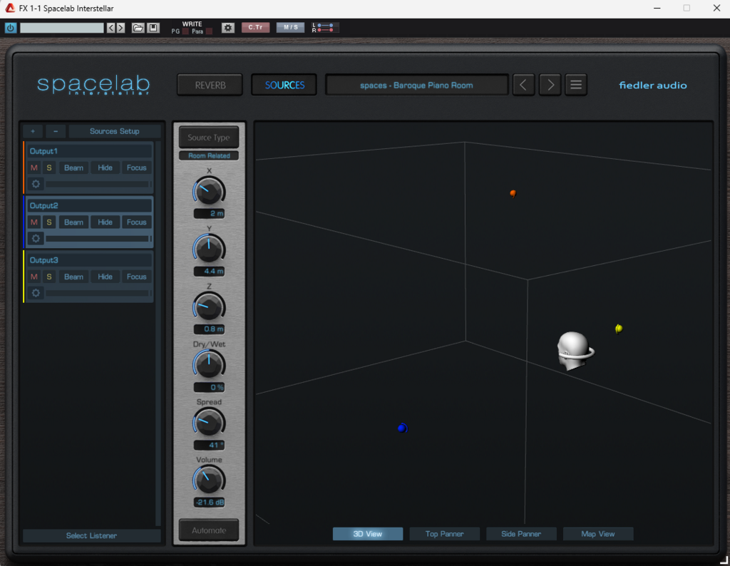Select the orange source in 3D view
Screen dimensions: 730x566
(x=513, y=193)
